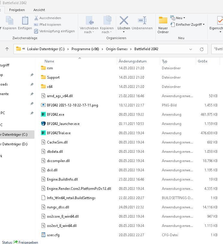Select the BF2042.exe application icon

pyautogui.click(x=43, y=114)
